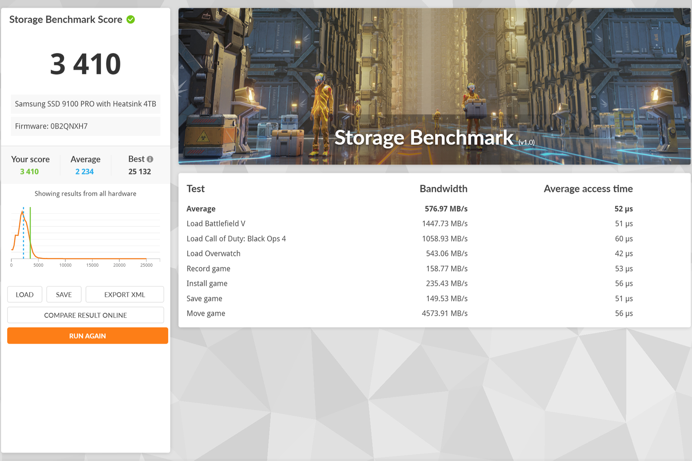
Task: Click the Samsung SSD 9100 PRO device field
Action: coord(85,104)
